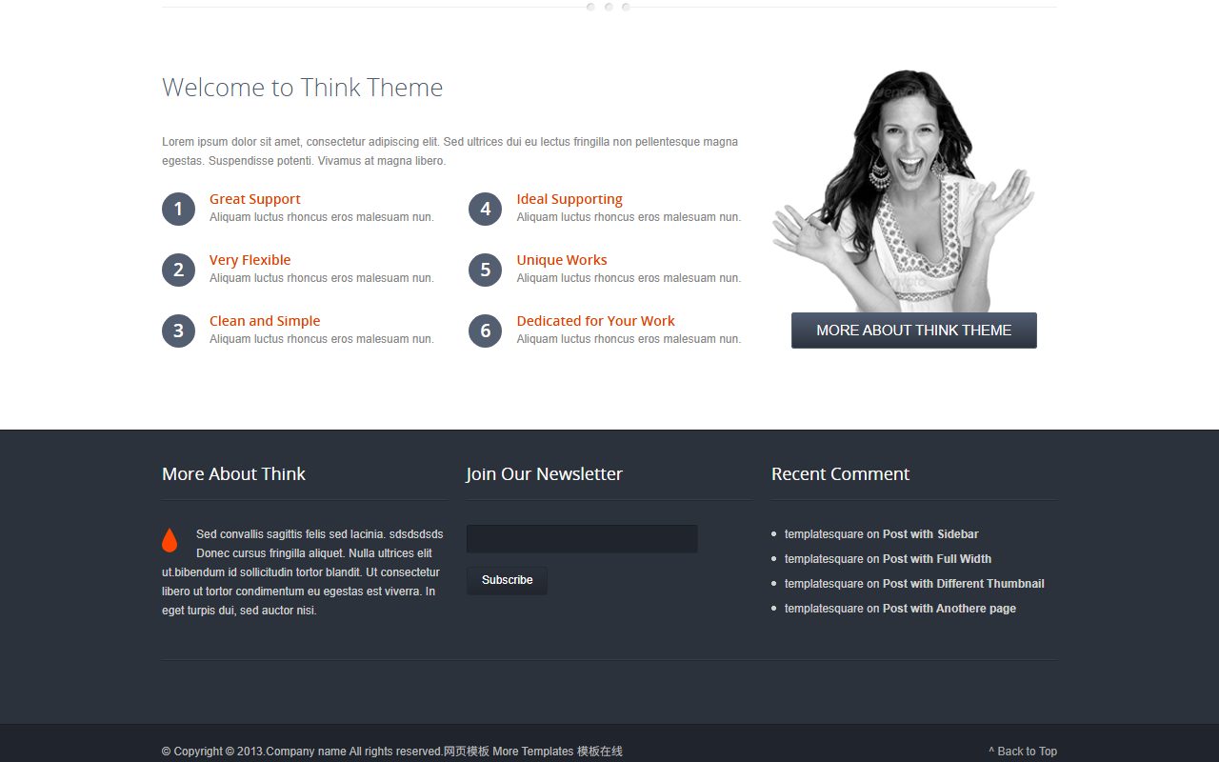Open the Post with Full Width link
This screenshot has width=1219, height=762.
pyautogui.click(x=937, y=559)
